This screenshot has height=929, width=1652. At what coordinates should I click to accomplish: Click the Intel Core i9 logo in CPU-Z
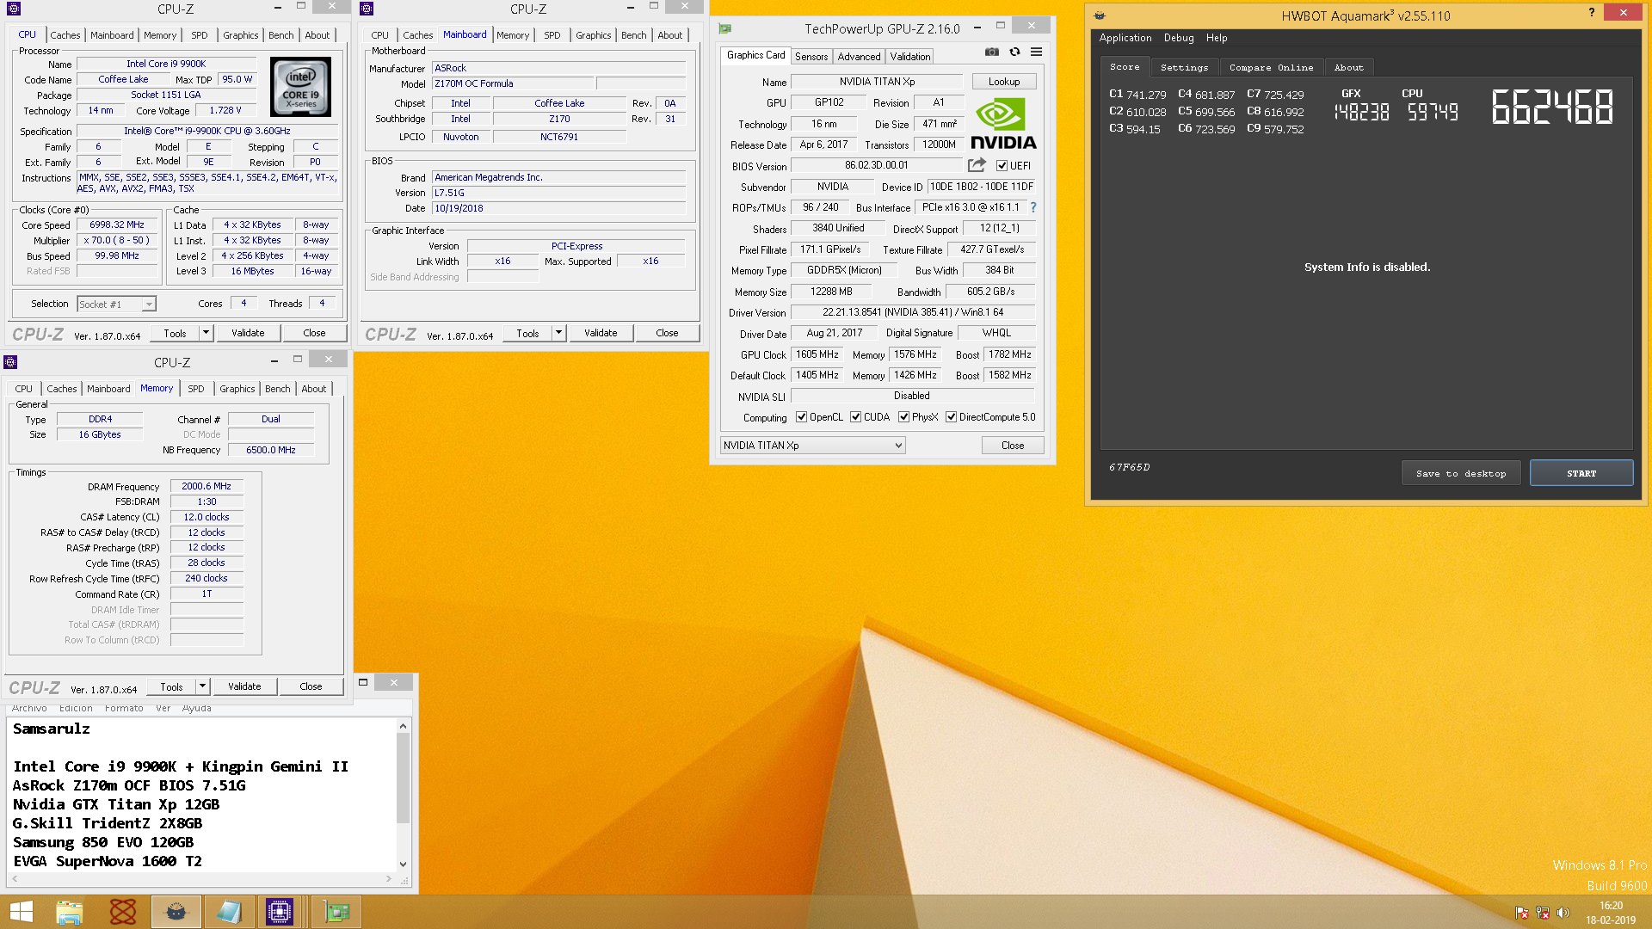pyautogui.click(x=300, y=87)
